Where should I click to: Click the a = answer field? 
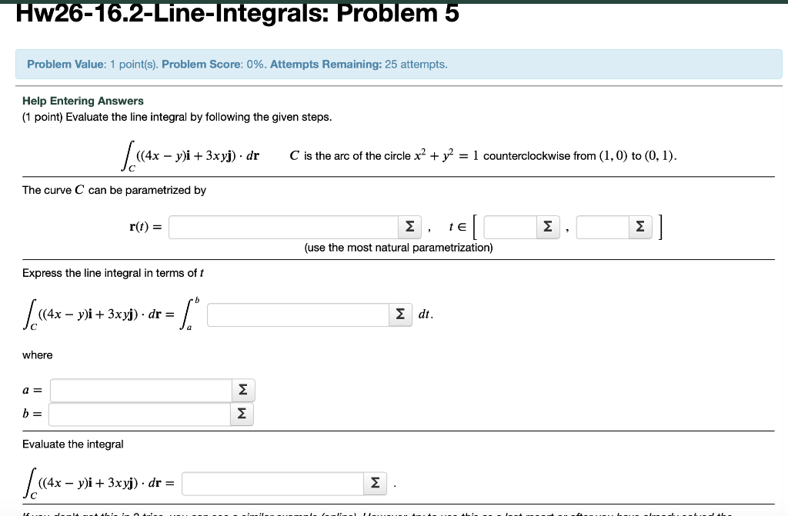[139, 390]
